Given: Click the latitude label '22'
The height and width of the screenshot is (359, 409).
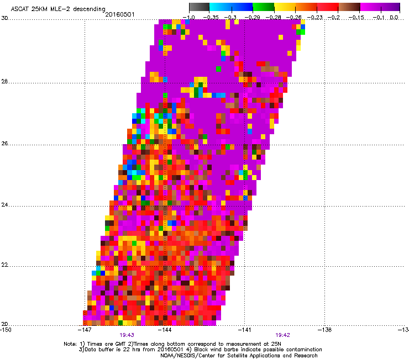Looking at the screenshot, I should pyautogui.click(x=4, y=265).
